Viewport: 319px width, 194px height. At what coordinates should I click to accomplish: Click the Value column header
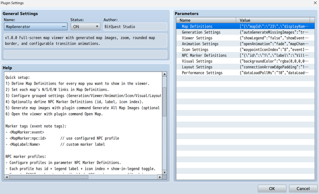[x=273, y=20]
